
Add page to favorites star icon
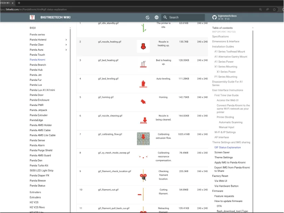(x=274, y=9)
